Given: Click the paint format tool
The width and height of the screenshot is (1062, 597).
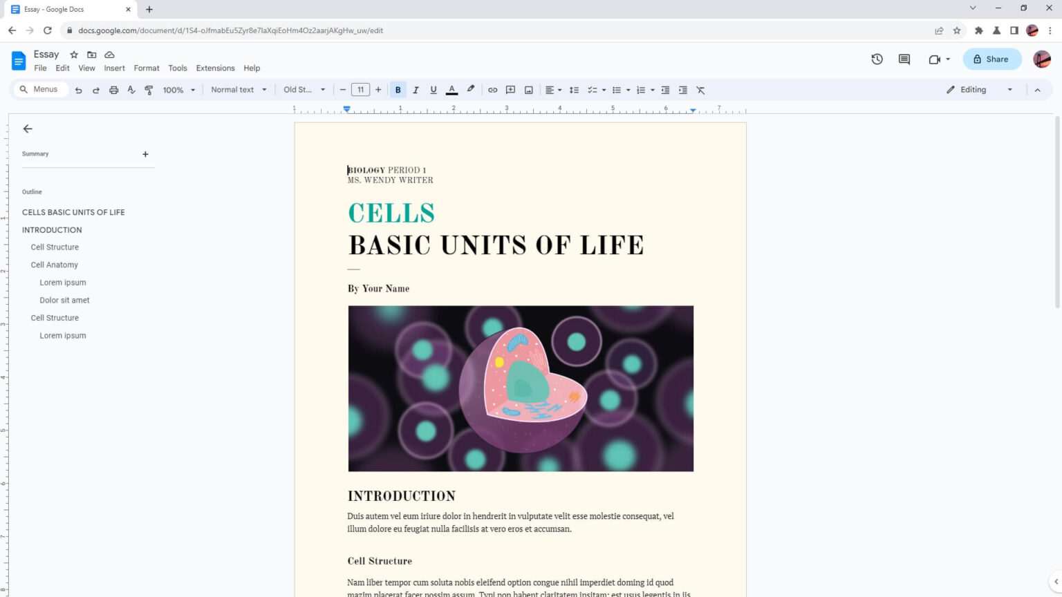Looking at the screenshot, I should [148, 89].
